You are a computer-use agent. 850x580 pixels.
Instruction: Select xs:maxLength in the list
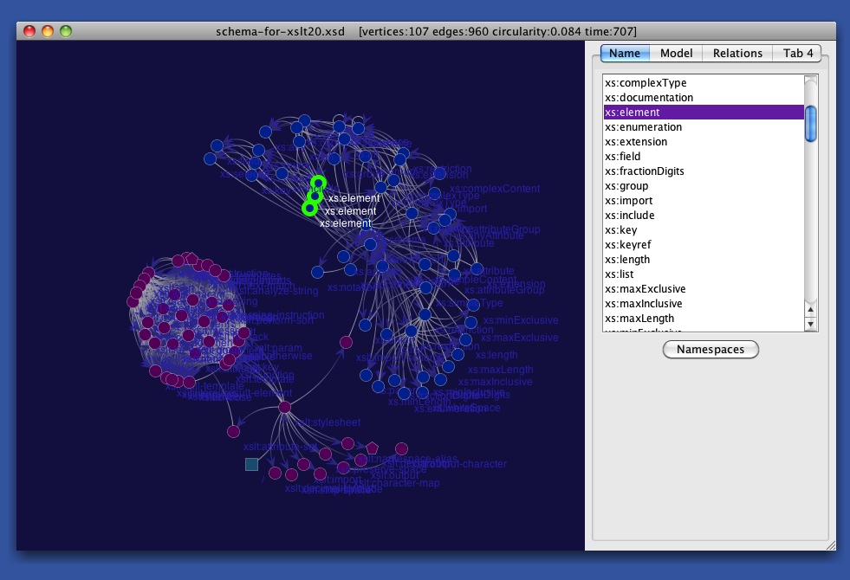[x=704, y=318]
